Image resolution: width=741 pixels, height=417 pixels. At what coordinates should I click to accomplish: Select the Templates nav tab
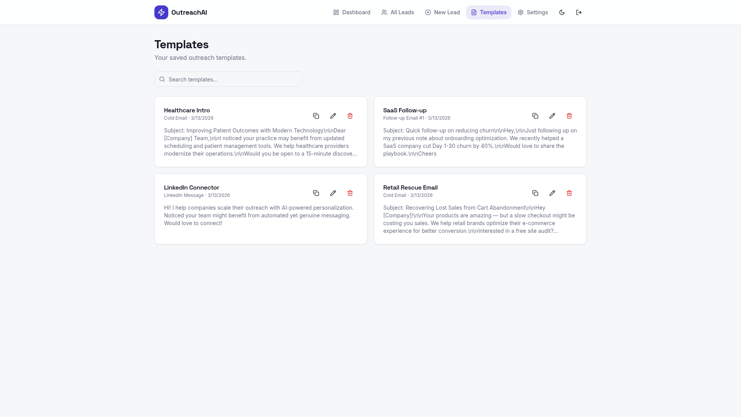click(x=489, y=12)
